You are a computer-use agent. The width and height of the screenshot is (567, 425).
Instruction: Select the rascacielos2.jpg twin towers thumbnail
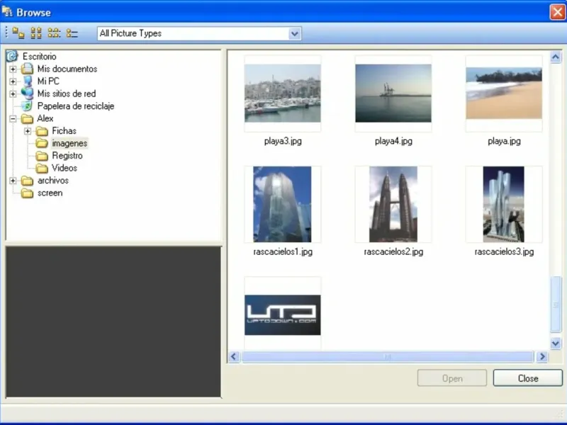(393, 204)
